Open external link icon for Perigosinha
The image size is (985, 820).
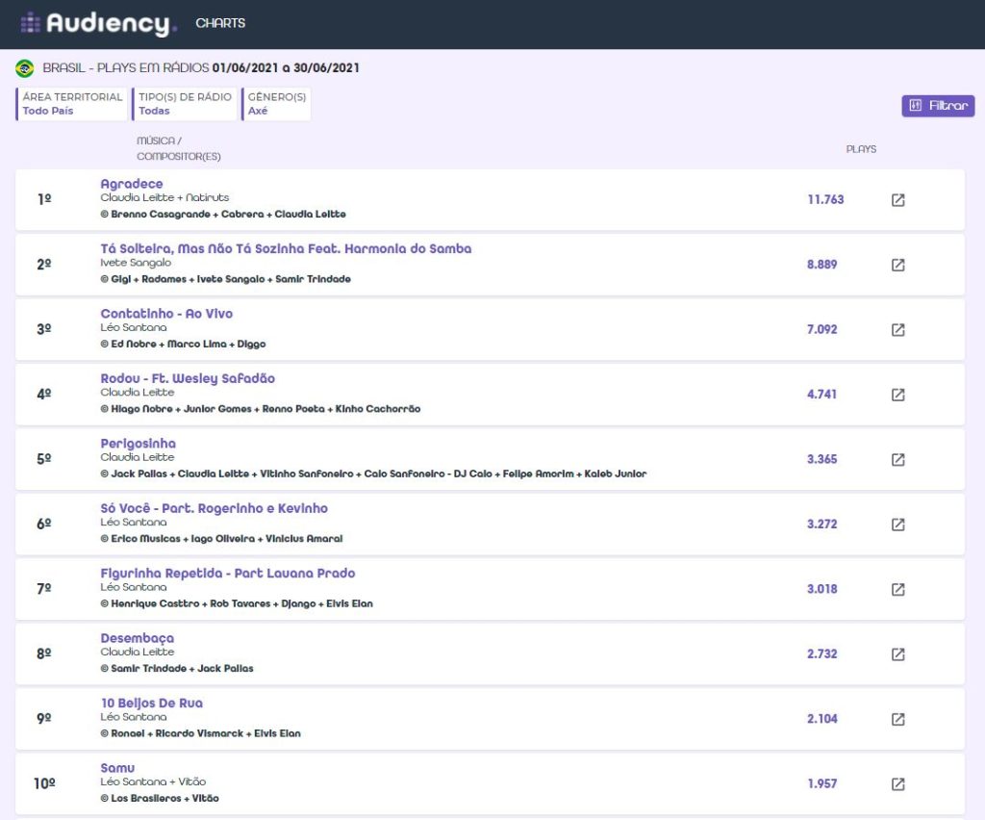897,459
